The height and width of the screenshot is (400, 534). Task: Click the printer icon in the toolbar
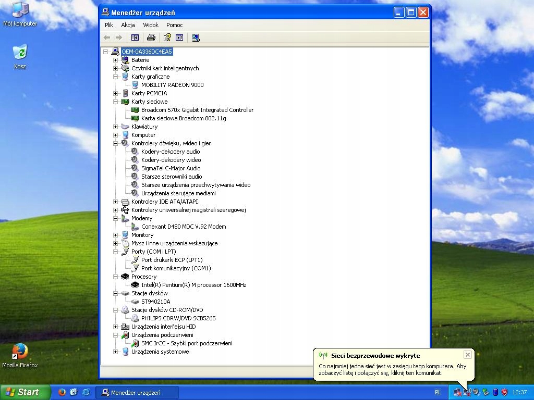tap(151, 37)
